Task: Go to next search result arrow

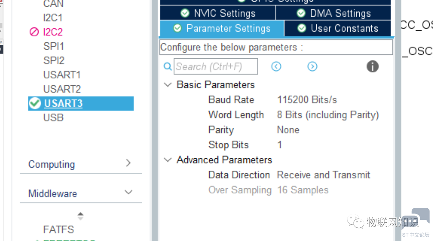Action: tap(312, 66)
